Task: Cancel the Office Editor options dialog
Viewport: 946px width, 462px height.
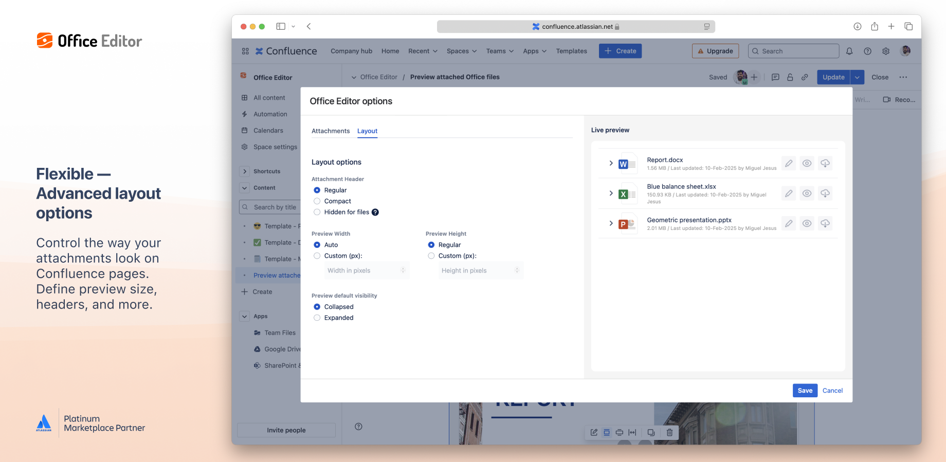Action: click(x=832, y=391)
